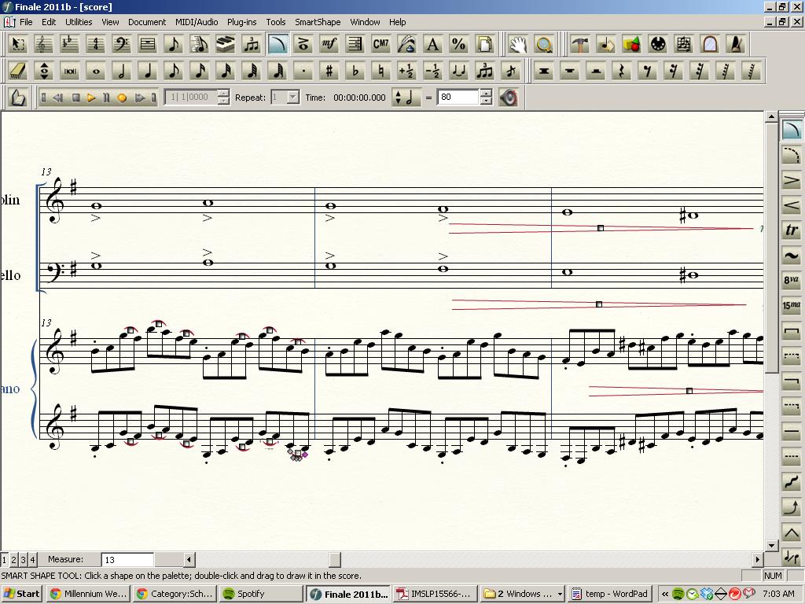Choose quarter note duration

[147, 71]
